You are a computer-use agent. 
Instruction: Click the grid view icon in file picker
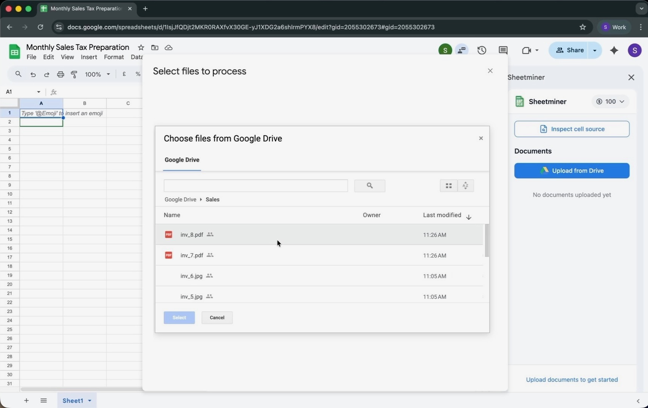tap(448, 185)
